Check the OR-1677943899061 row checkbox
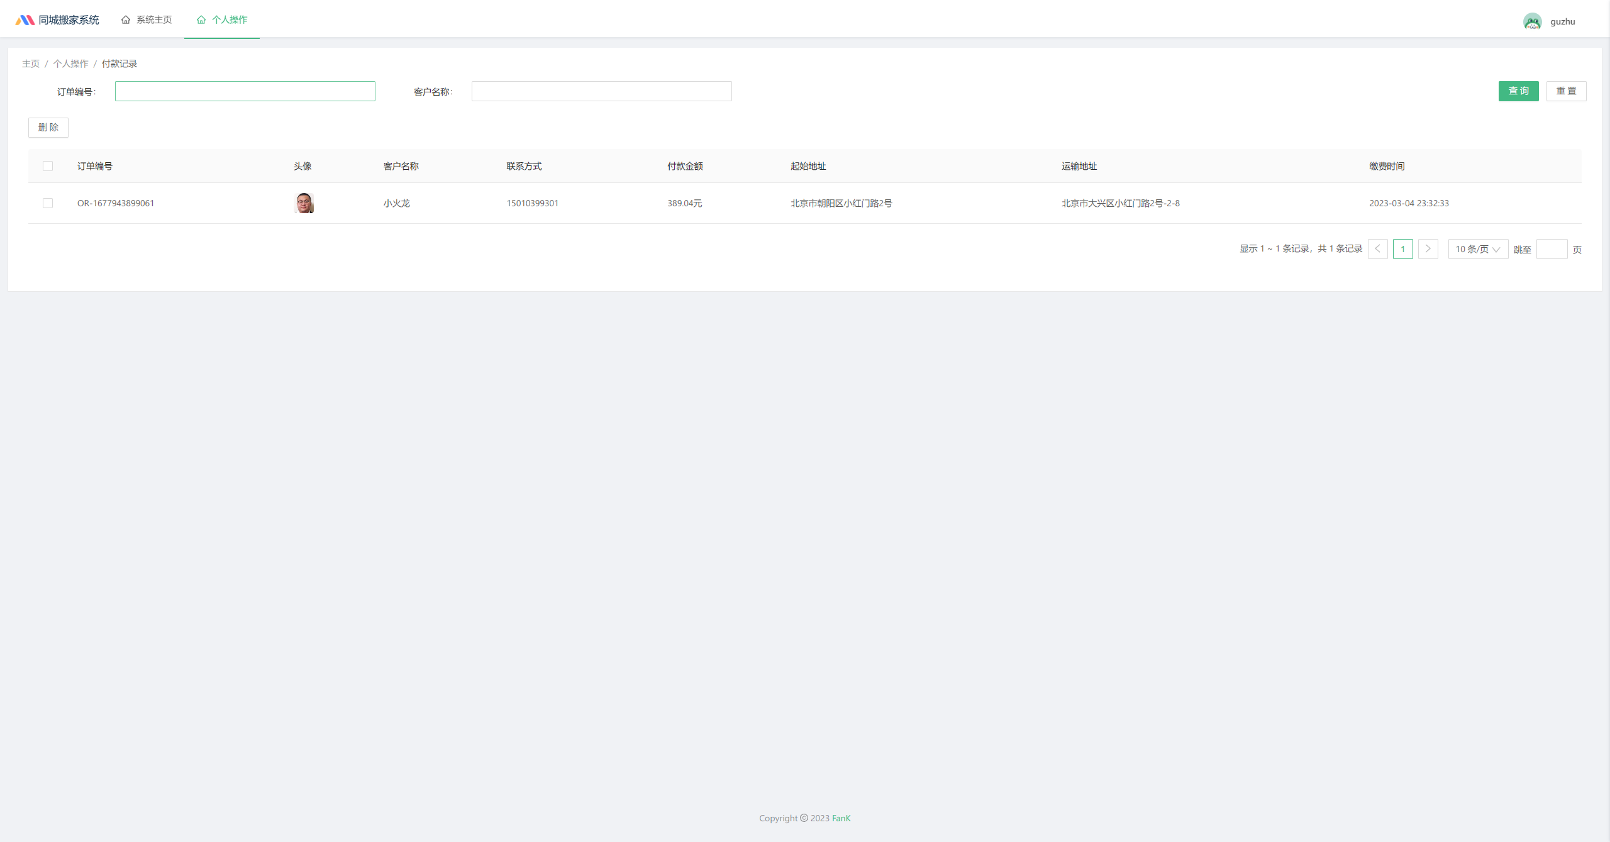Screen dimensions: 1610x842 click(x=48, y=203)
